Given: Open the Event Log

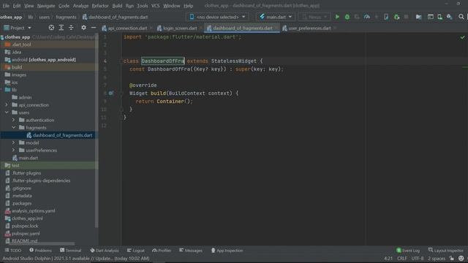Looking at the screenshot, I should pyautogui.click(x=408, y=251).
